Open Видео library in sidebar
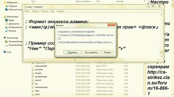 [x=11, y=20]
